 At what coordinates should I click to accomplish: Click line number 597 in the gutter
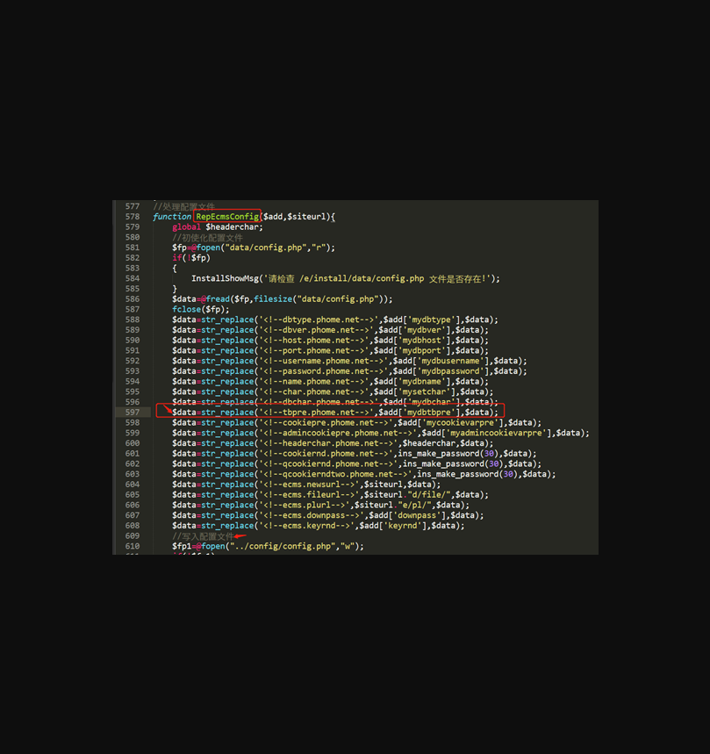132,412
